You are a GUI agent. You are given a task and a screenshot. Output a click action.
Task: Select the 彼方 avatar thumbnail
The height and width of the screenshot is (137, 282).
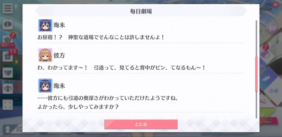click(x=45, y=55)
